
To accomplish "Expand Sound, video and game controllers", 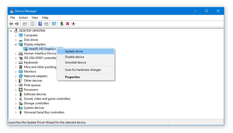I will click(x=16, y=99).
